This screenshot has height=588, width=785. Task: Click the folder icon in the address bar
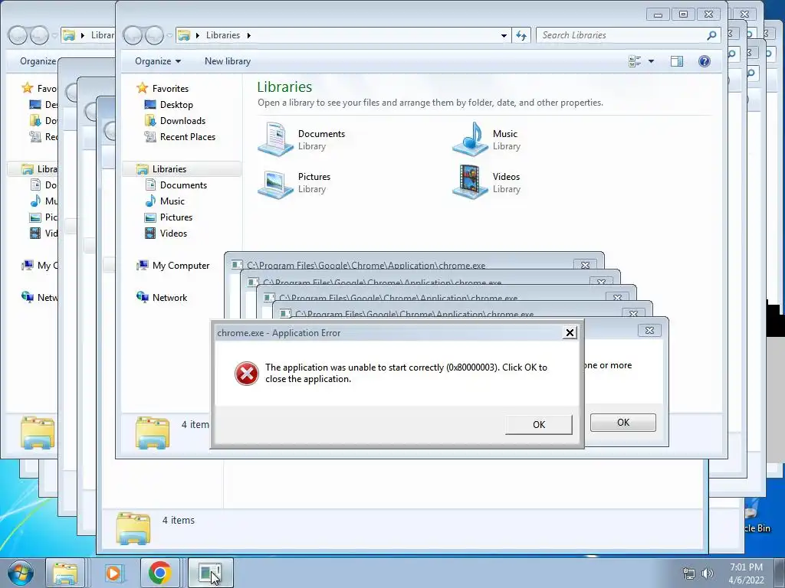pos(184,35)
